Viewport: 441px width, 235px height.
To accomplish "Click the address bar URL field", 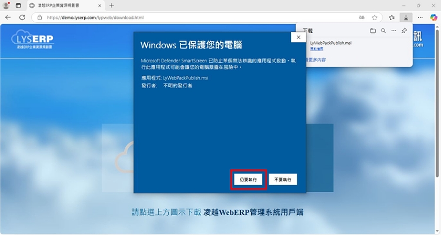I will point(176,18).
